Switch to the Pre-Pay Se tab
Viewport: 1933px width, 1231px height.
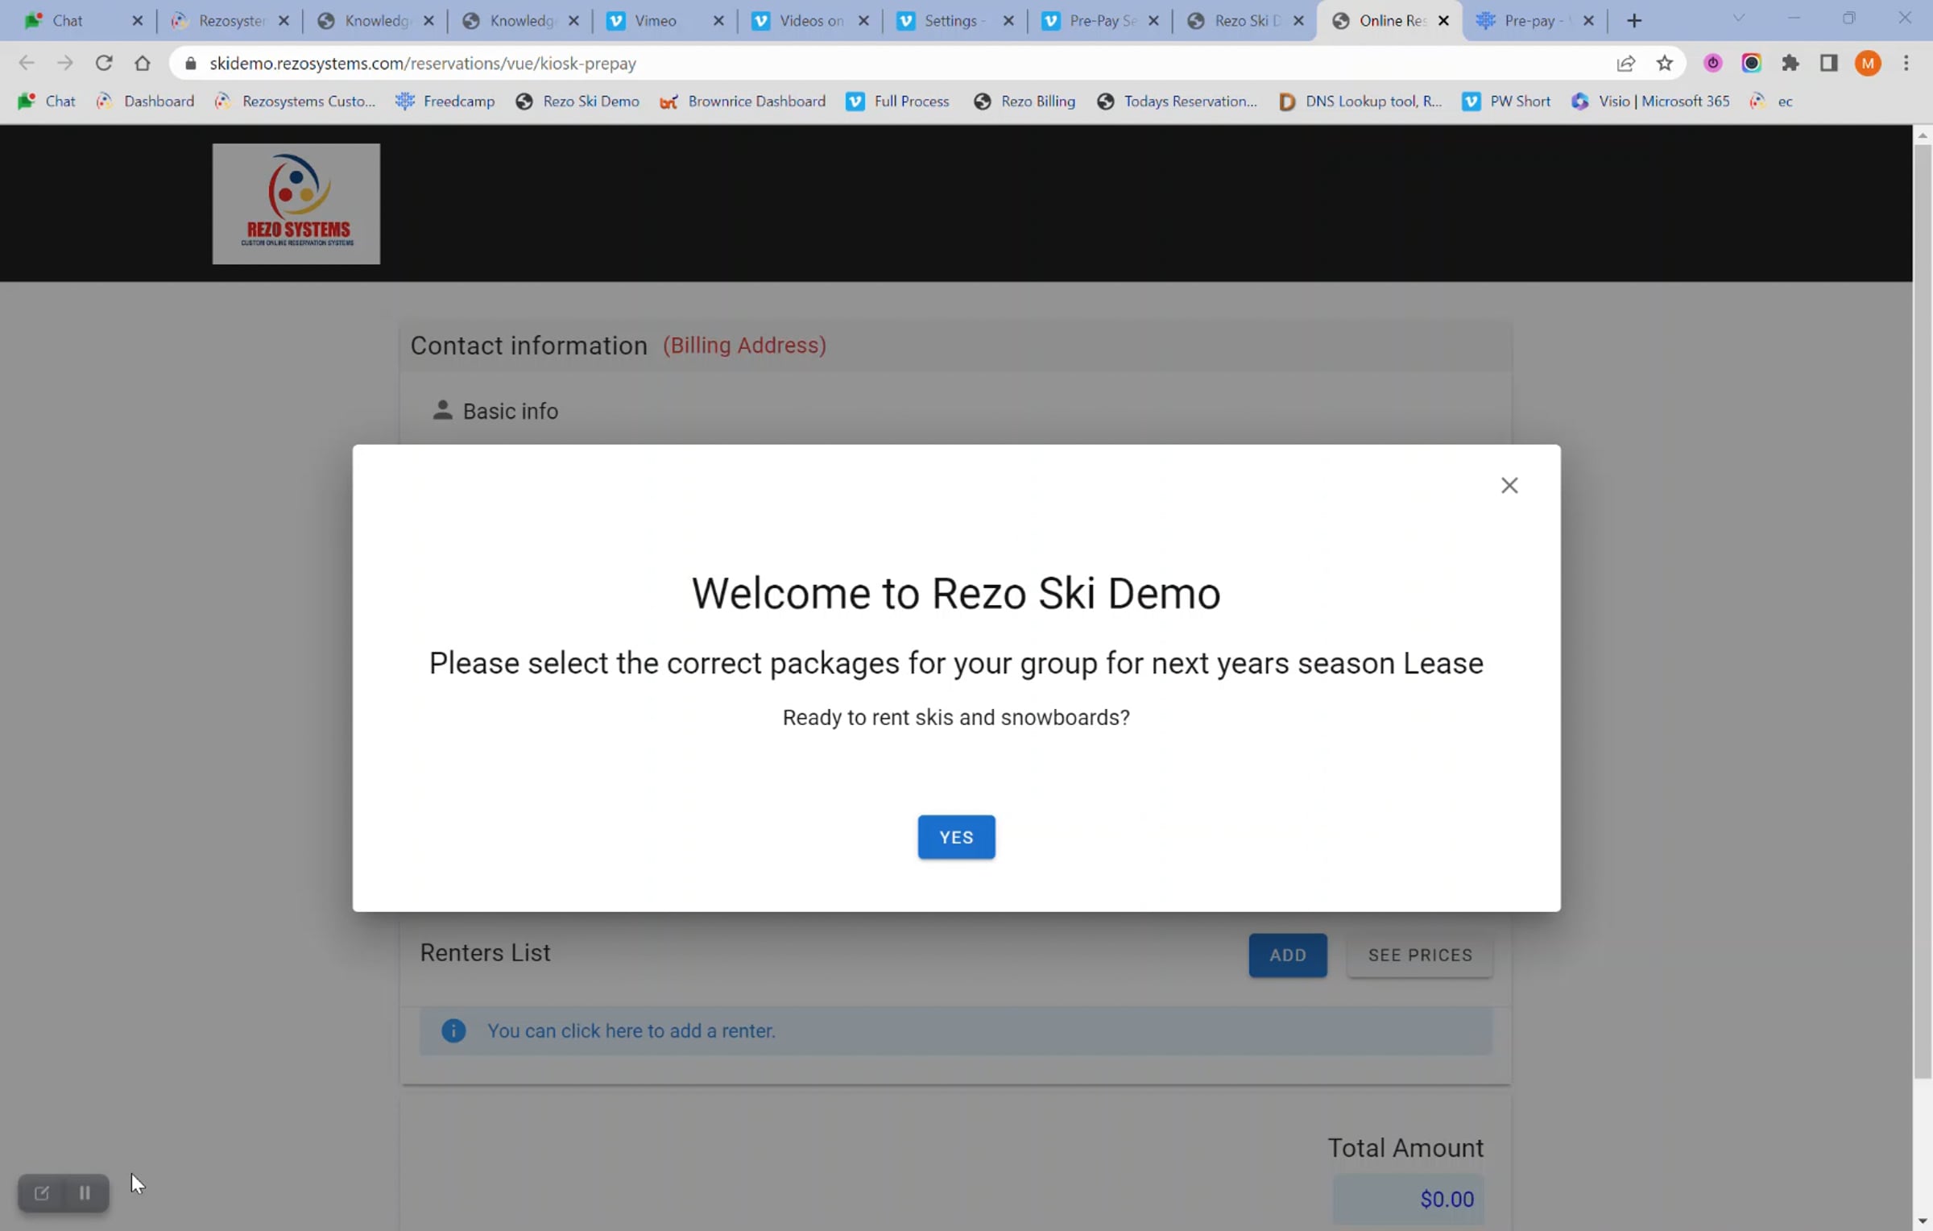[x=1103, y=21]
